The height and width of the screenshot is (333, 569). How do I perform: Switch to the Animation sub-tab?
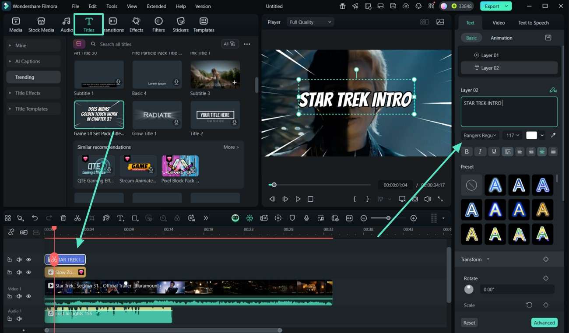point(501,38)
